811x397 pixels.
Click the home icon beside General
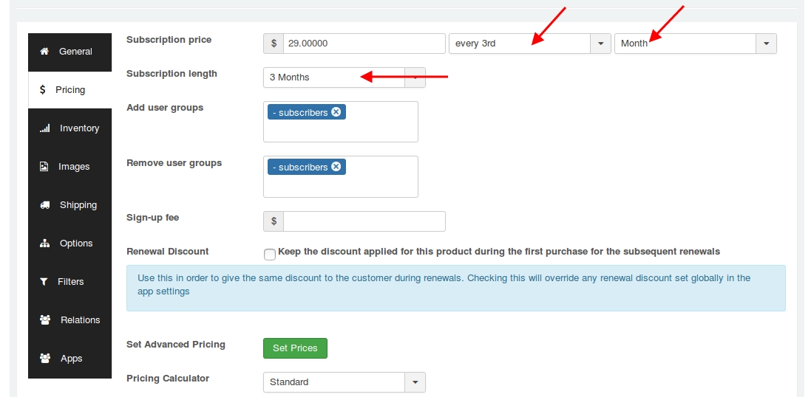(x=44, y=52)
